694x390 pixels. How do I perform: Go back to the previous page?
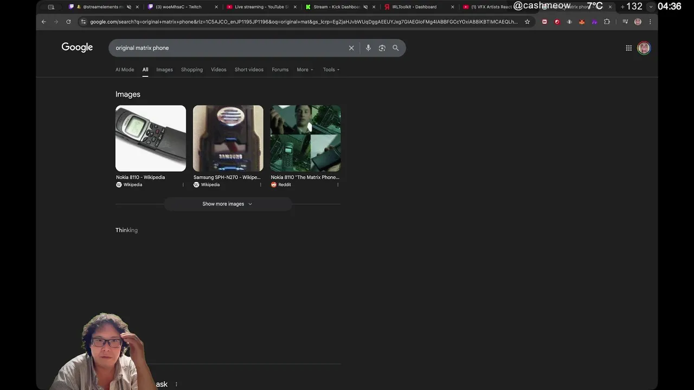point(44,22)
